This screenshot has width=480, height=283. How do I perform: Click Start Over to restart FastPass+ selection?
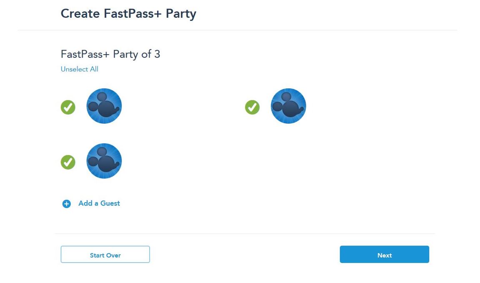(x=105, y=255)
